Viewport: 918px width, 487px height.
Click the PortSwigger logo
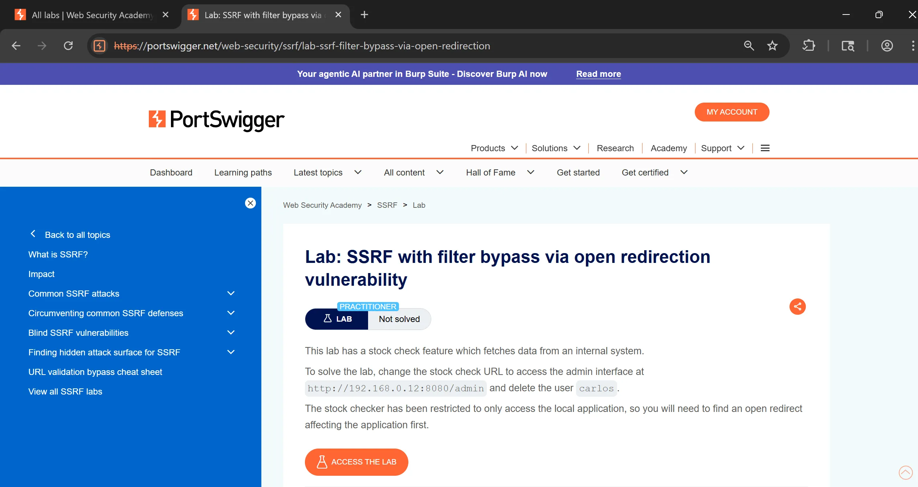(216, 120)
